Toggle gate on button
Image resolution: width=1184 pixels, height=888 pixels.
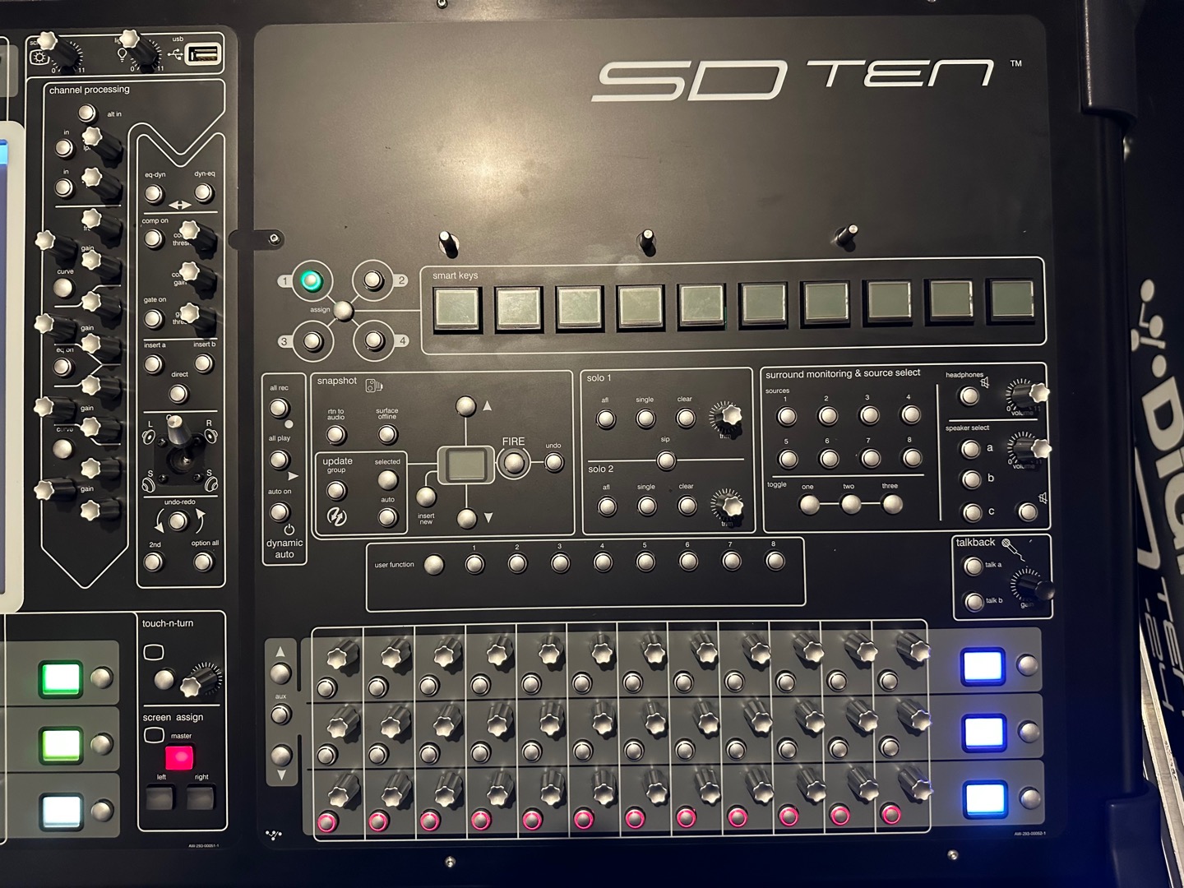pos(154,318)
